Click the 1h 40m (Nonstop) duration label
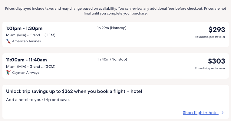Image resolution: width=231 pixels, height=121 pixels. (x=112, y=59)
